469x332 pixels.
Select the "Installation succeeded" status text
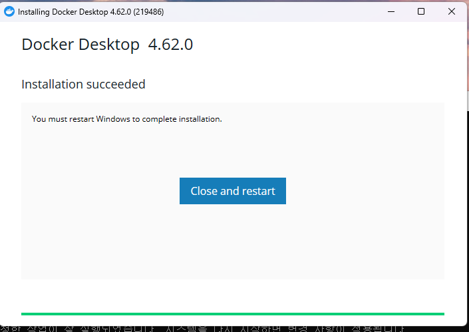tap(83, 84)
